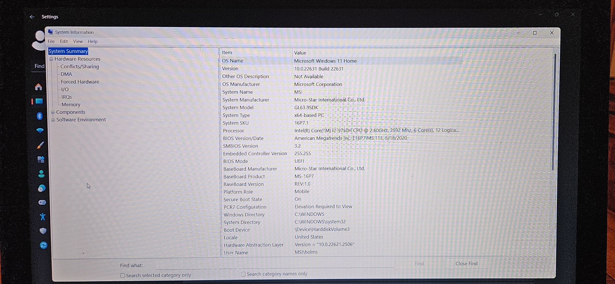Expand the Software Environment tree node
Image resolution: width=615 pixels, height=284 pixels.
coord(53,120)
